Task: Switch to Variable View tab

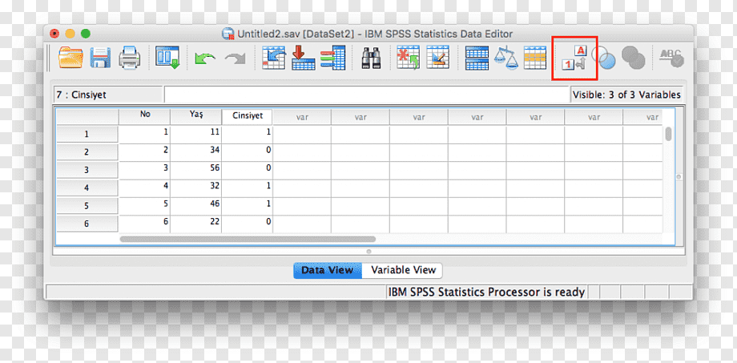Action: point(403,270)
